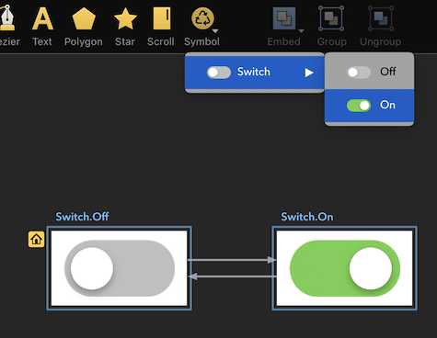
Task: Choose the Switch symbol menu item
Action: tap(255, 73)
